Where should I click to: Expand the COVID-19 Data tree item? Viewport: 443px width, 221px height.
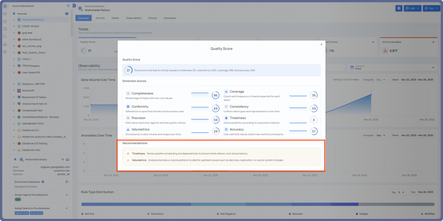(x=14, y=26)
